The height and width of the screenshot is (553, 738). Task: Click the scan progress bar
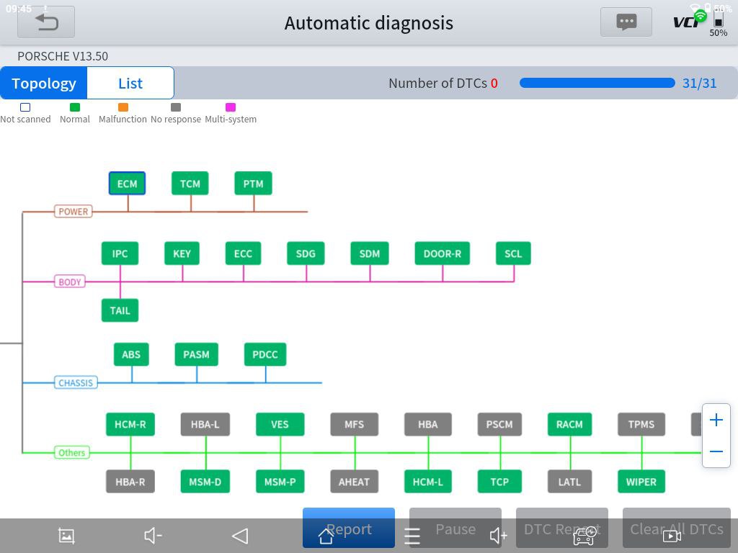pyautogui.click(x=597, y=83)
